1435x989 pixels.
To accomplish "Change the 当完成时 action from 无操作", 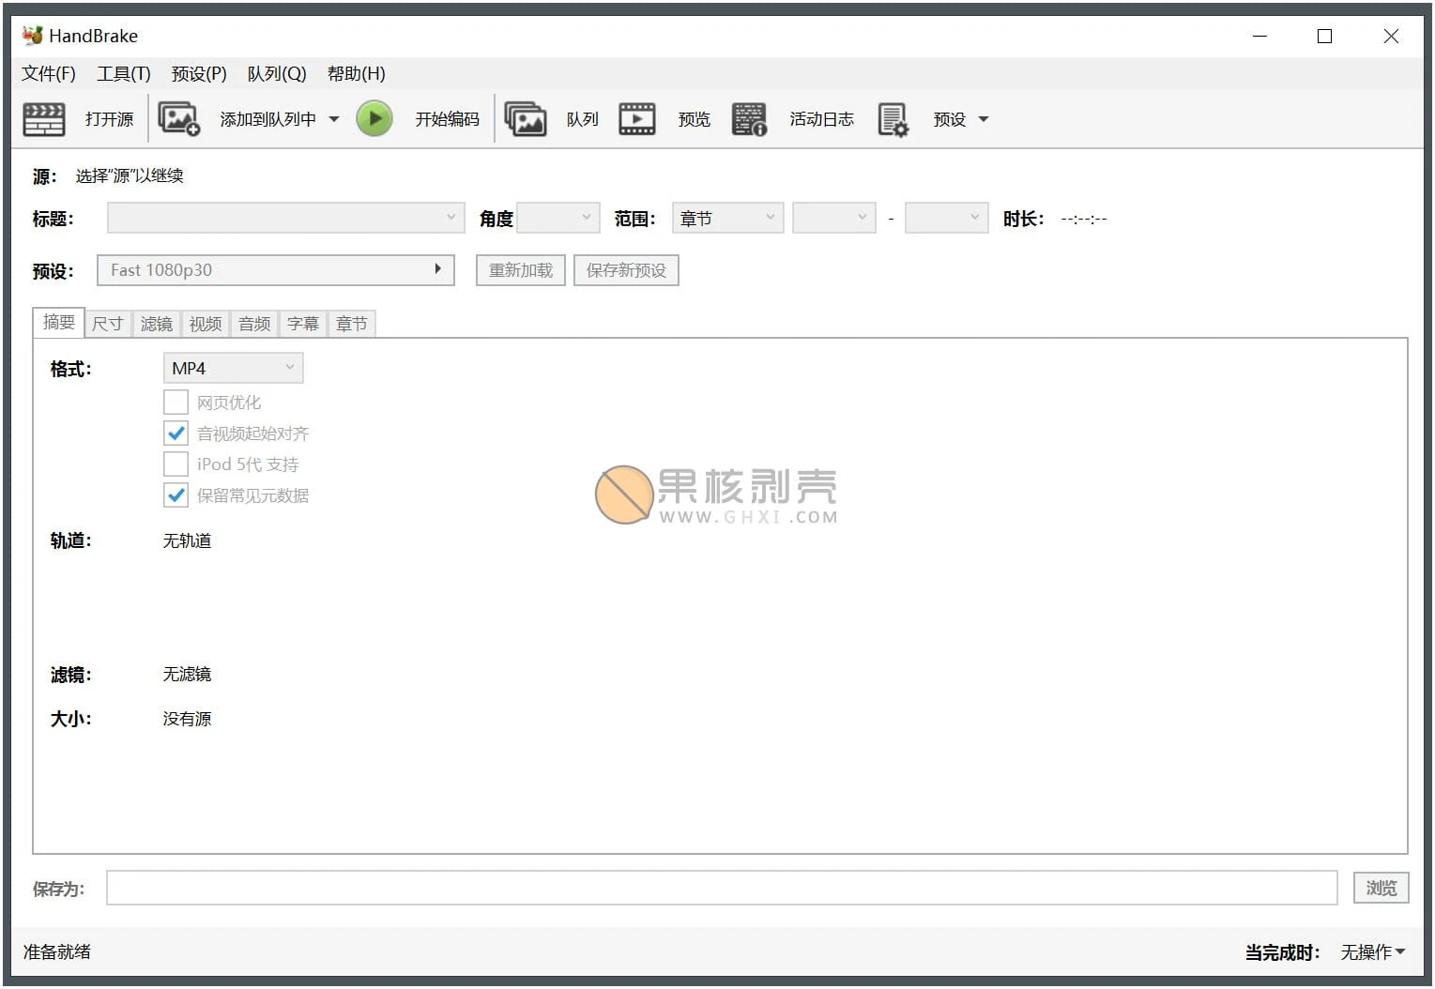I will pos(1372,951).
